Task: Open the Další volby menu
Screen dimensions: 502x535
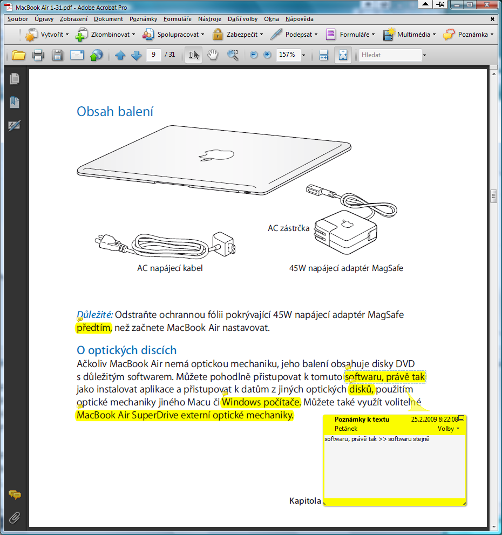Action: pyautogui.click(x=243, y=19)
